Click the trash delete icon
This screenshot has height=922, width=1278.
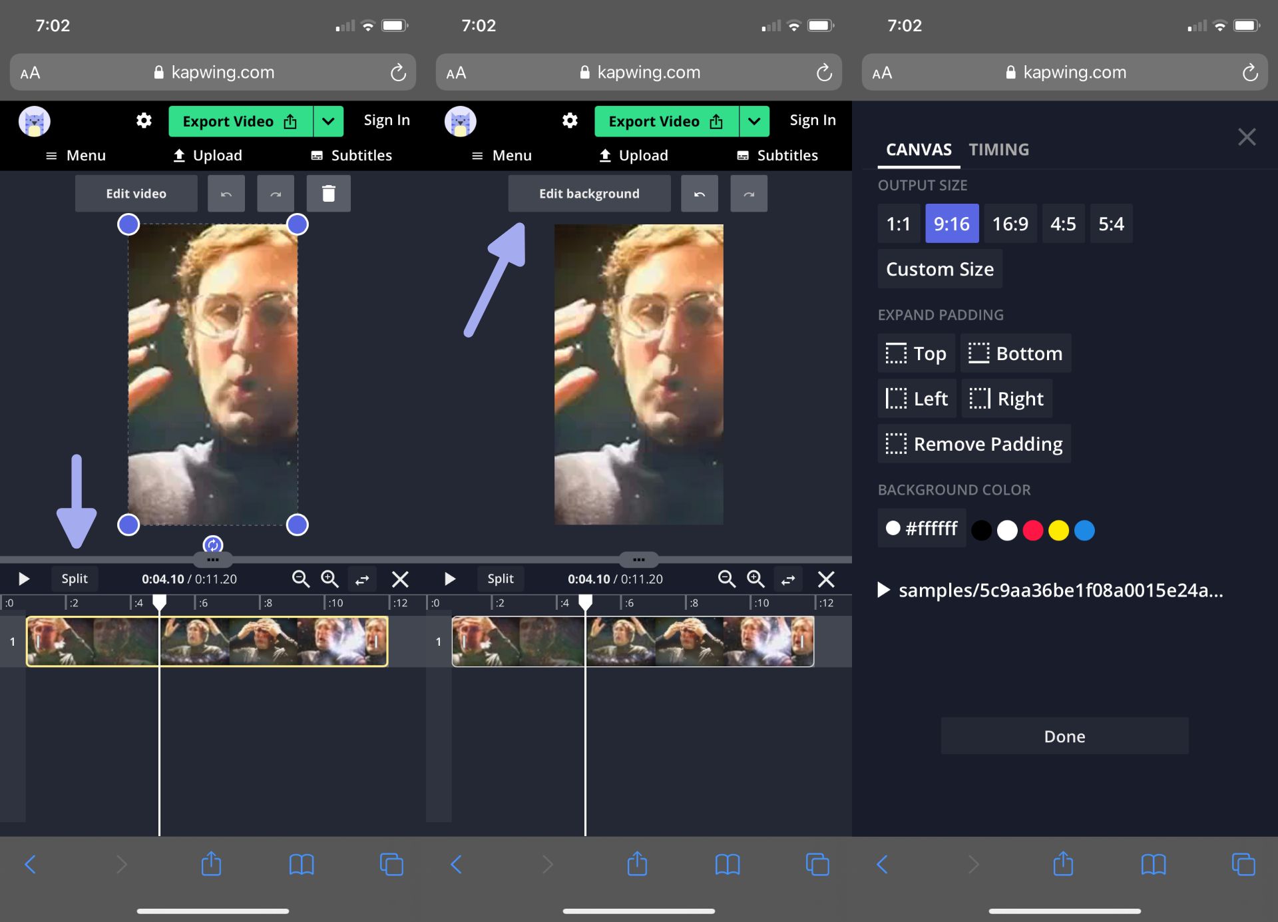[328, 194]
